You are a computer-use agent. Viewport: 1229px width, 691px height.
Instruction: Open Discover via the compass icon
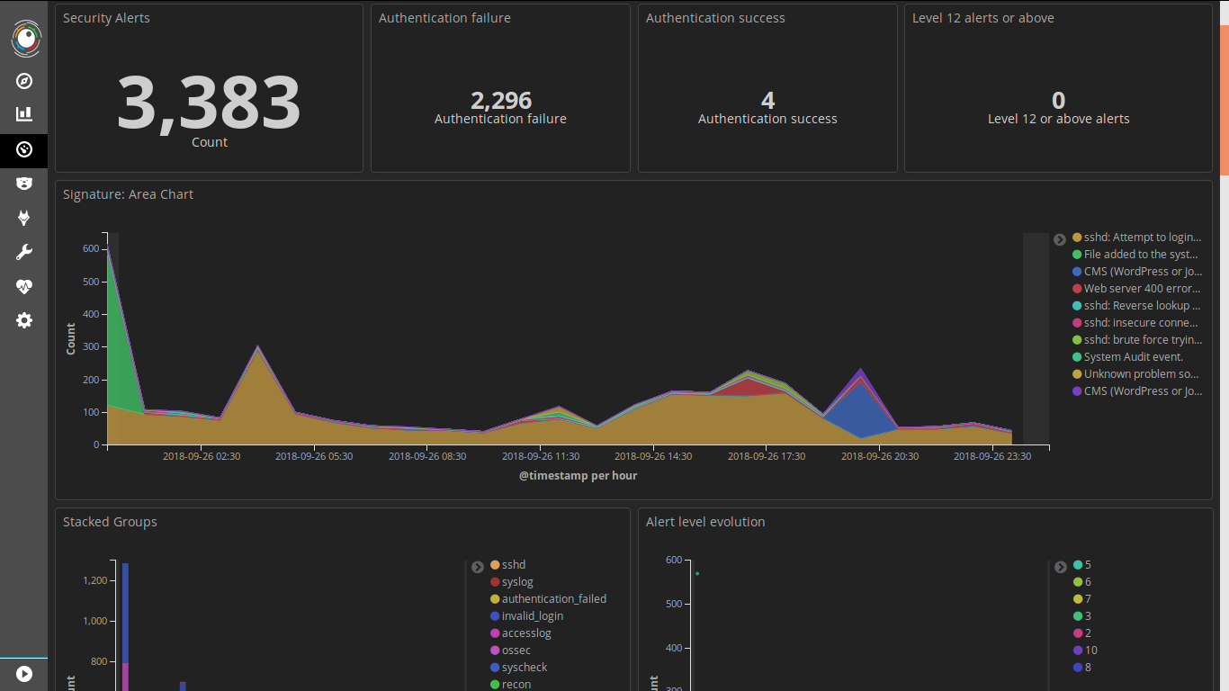pos(24,81)
